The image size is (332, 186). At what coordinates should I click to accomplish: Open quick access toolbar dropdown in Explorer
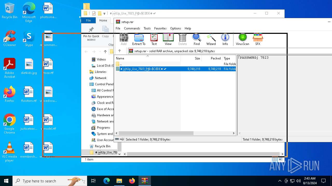[104, 13]
